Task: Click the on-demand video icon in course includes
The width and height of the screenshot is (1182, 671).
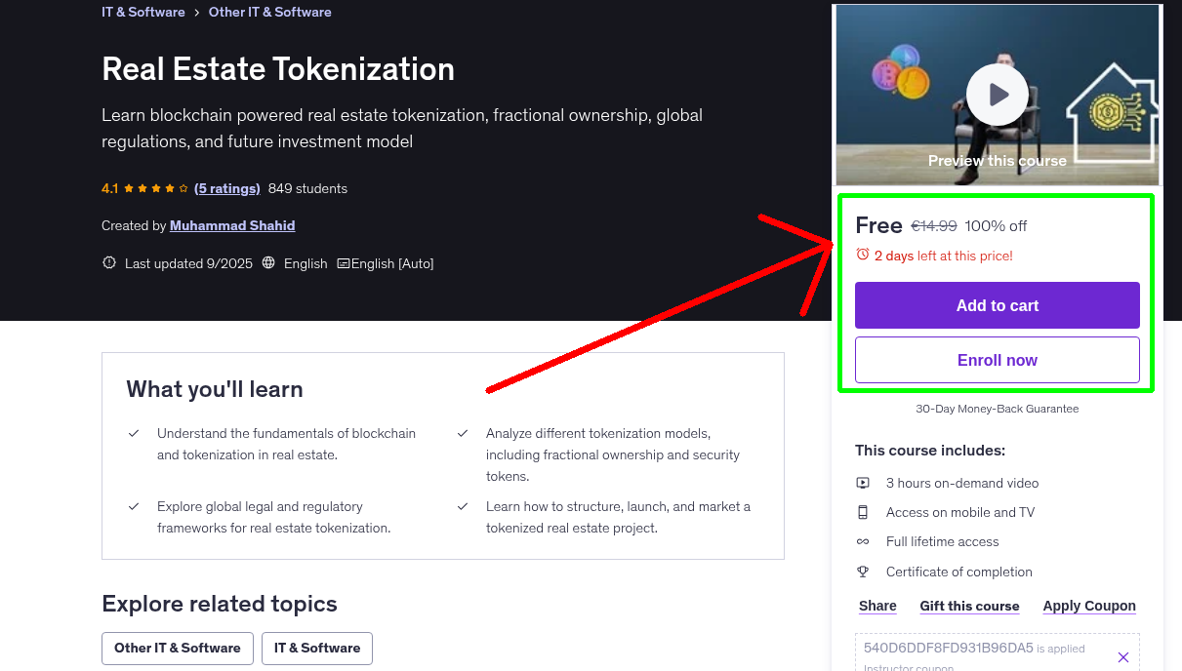Action: click(863, 483)
